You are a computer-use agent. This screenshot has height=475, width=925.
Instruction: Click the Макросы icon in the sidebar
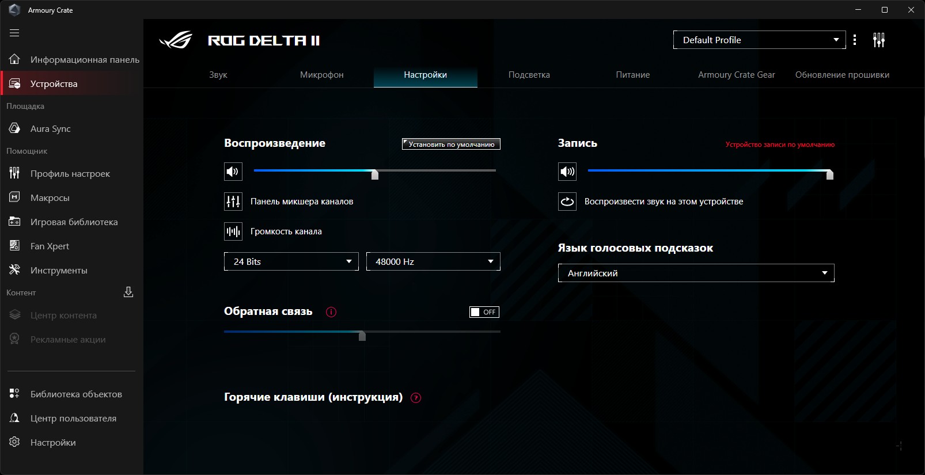(14, 197)
